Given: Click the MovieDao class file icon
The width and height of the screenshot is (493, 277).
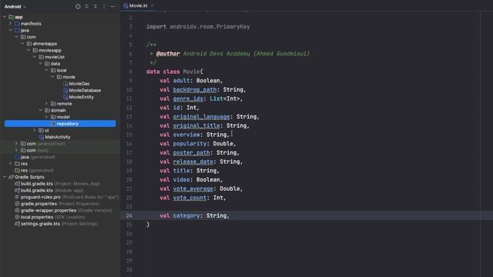Looking at the screenshot, I should 65,84.
